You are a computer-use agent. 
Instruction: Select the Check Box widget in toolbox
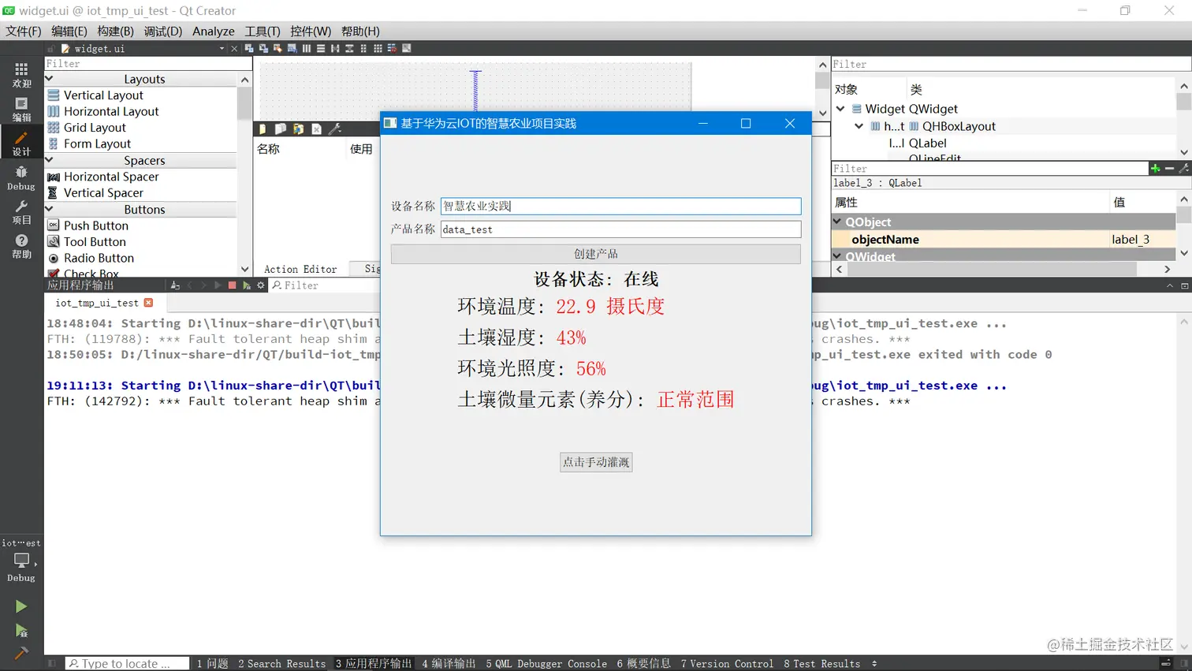(91, 271)
